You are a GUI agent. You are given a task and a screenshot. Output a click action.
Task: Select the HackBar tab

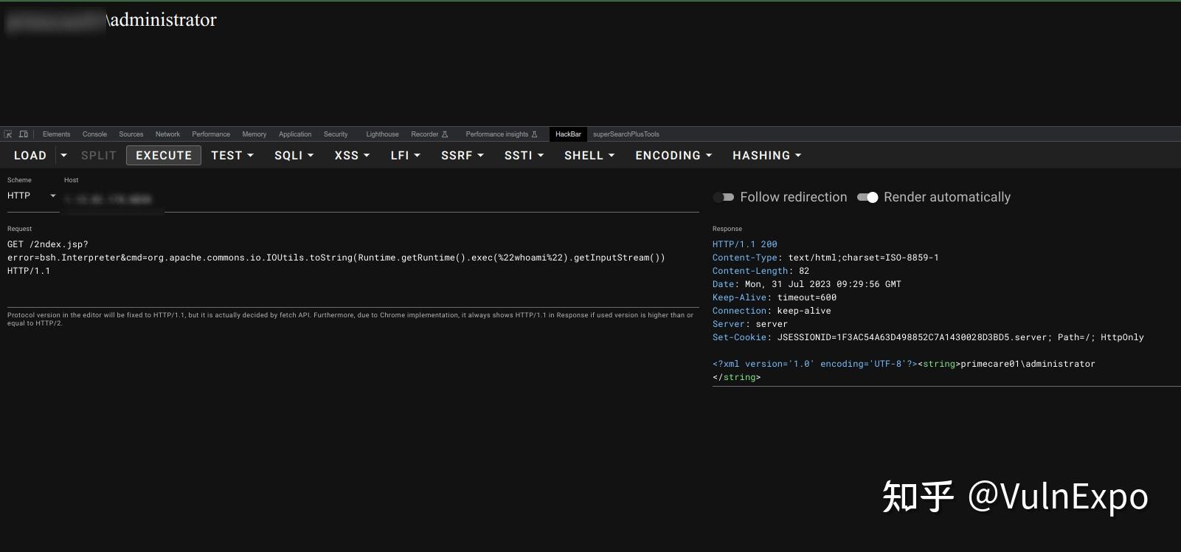point(568,134)
